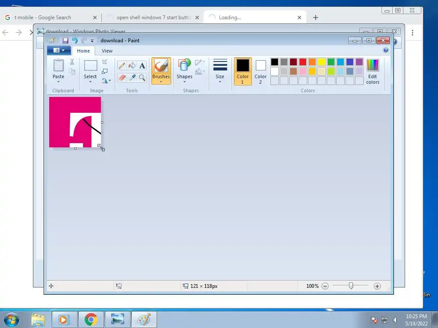This screenshot has height=328, width=438.
Task: Select the Pencil tool
Action: coord(122,65)
